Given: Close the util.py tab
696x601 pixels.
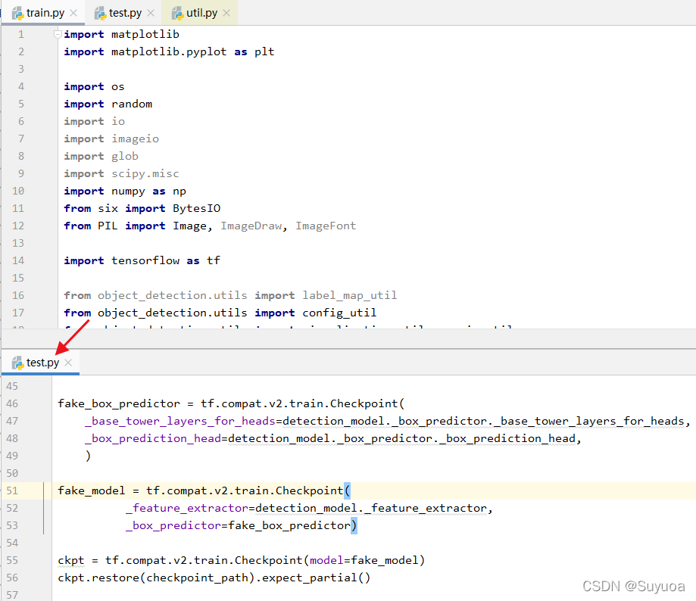Looking at the screenshot, I should [226, 13].
